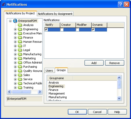Click the Remove button

tap(115, 63)
